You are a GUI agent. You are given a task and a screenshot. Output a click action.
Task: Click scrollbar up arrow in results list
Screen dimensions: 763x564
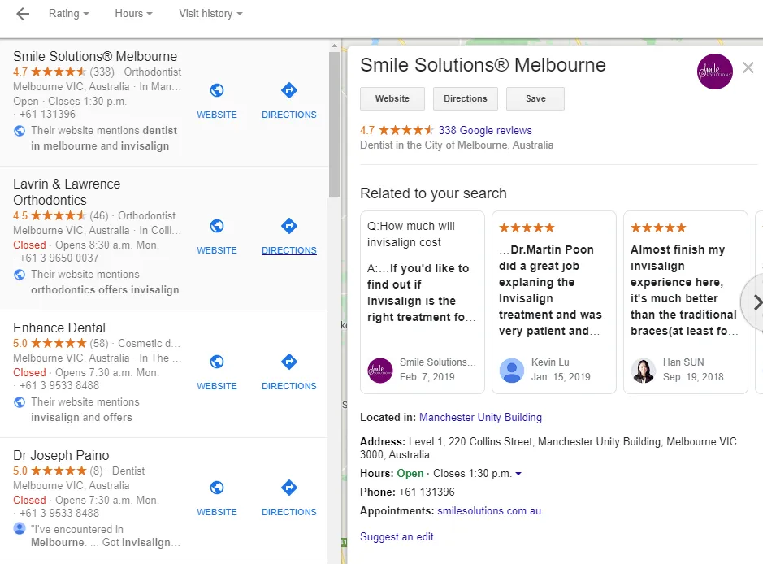pos(334,46)
